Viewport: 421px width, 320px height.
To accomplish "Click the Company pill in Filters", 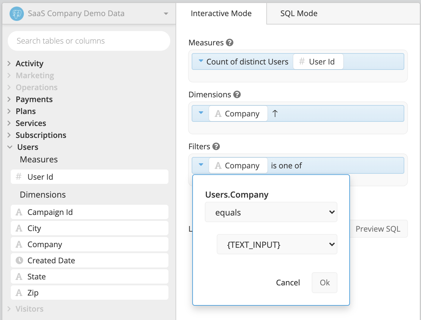I will tap(238, 165).
